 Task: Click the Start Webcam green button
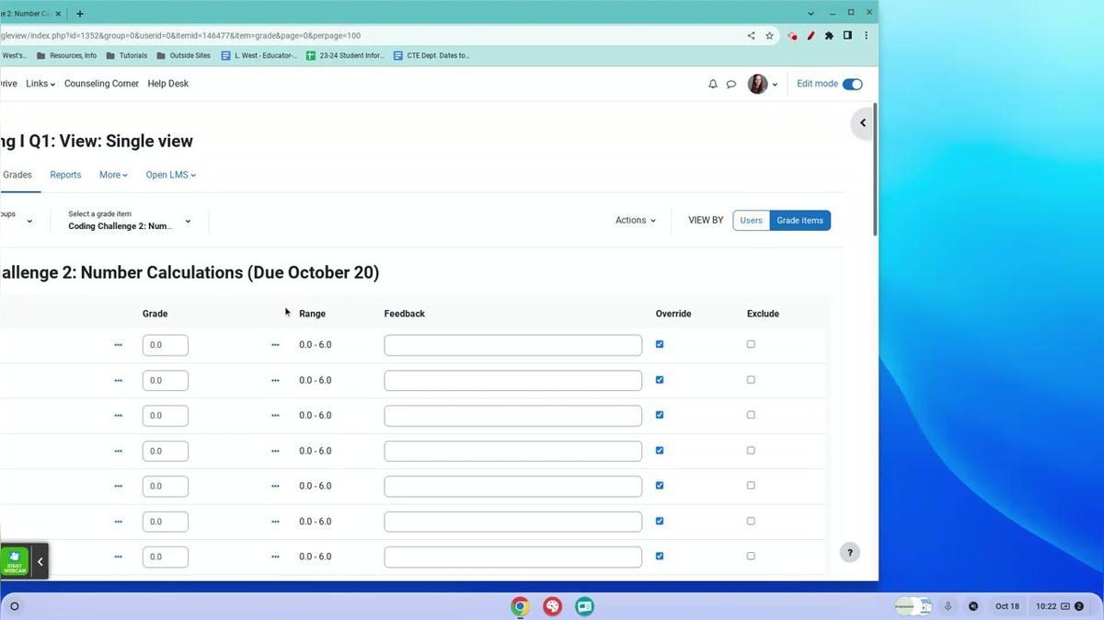pyautogui.click(x=15, y=561)
